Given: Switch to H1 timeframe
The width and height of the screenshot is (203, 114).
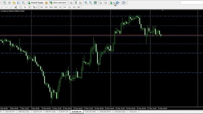Looking at the screenshot, I should pyautogui.click(x=60, y=7).
